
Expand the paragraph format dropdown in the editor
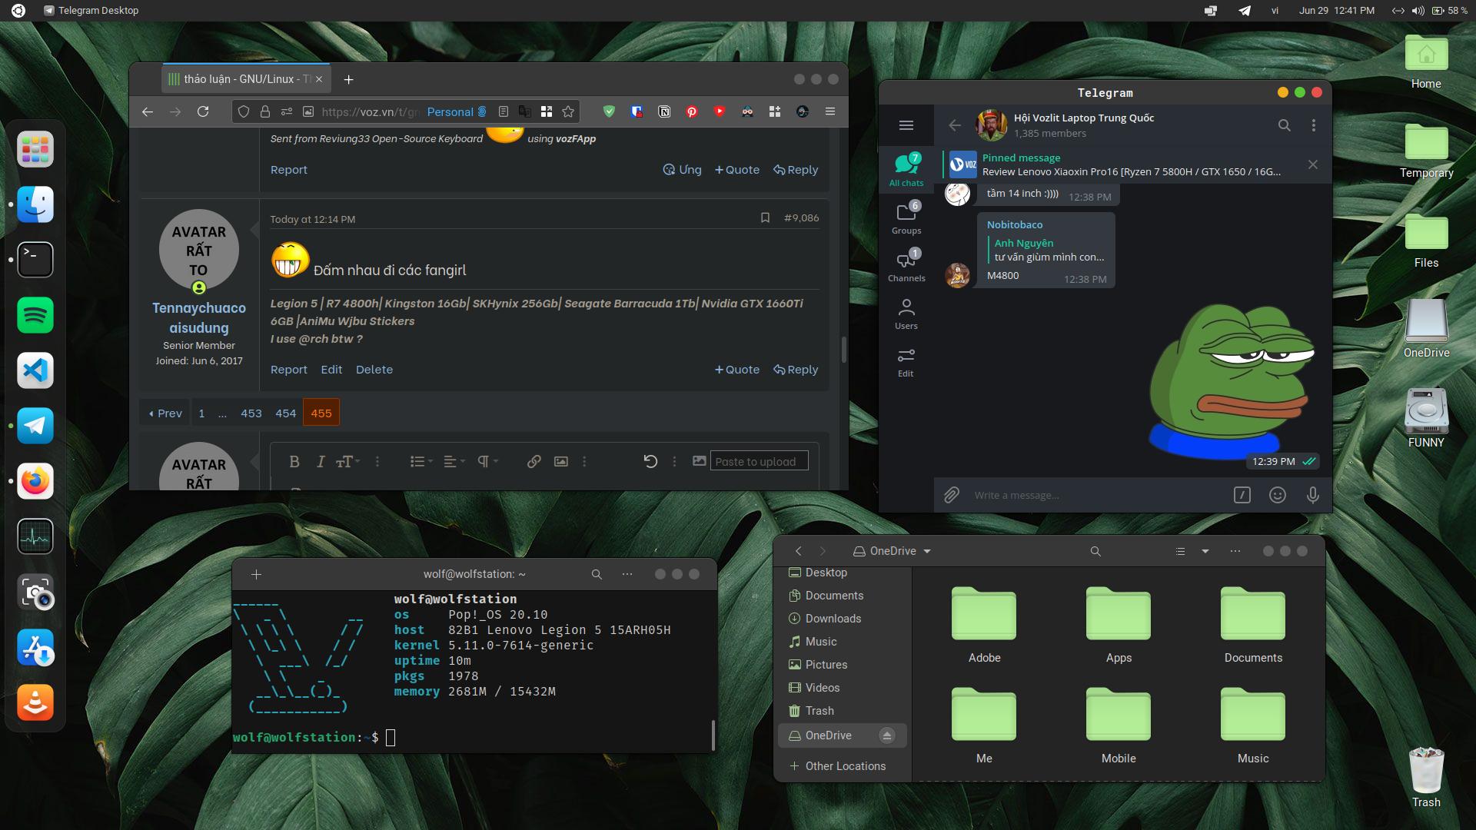pos(487,461)
